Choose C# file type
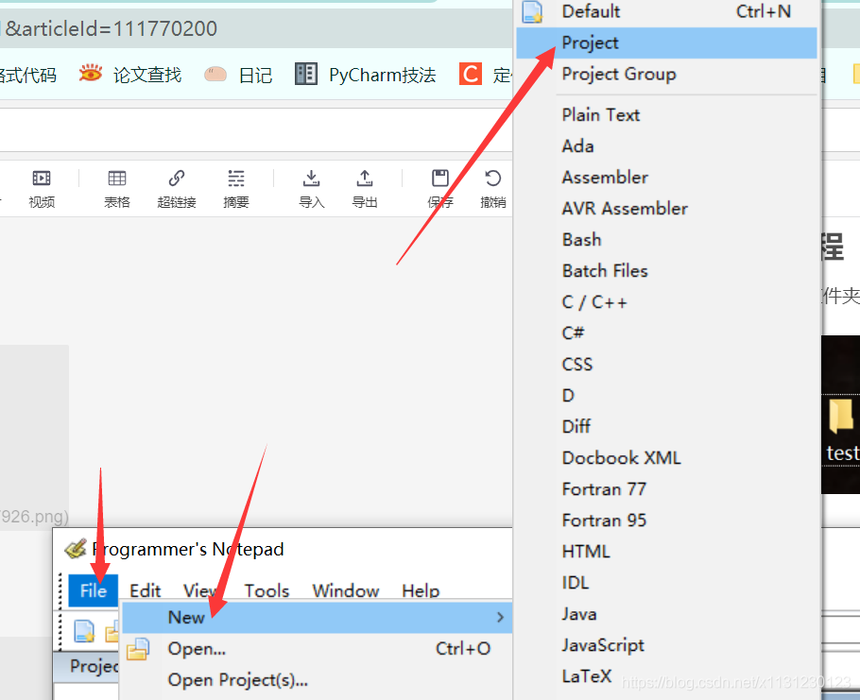 pyautogui.click(x=666, y=333)
